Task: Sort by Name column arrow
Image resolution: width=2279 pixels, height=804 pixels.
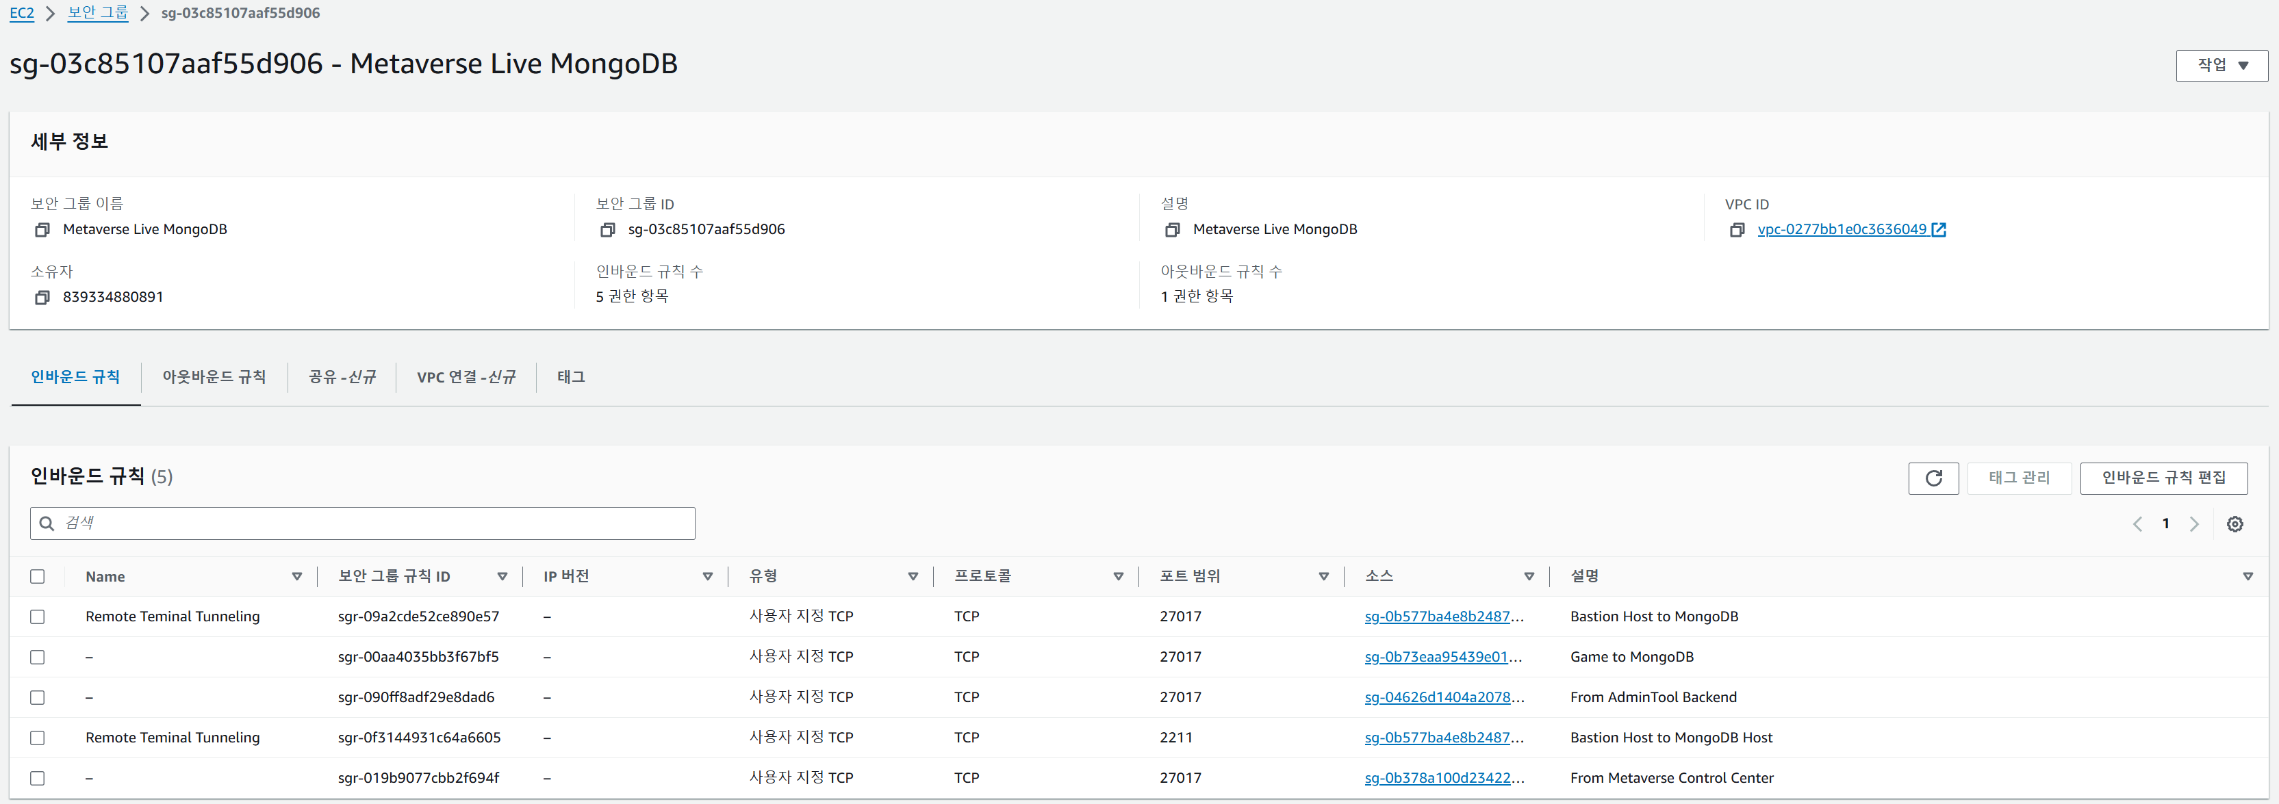Action: [x=296, y=577]
